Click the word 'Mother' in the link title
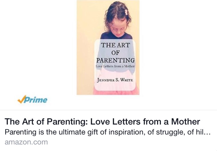The image size is (217, 151). pos(185,122)
